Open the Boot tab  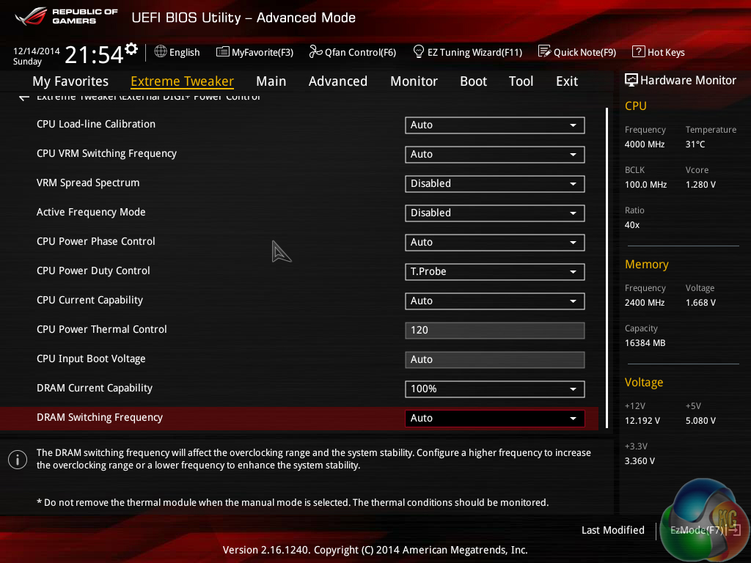coord(473,81)
